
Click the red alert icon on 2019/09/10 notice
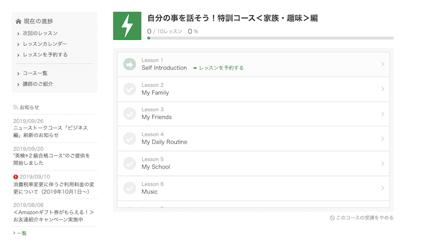[x=15, y=177]
